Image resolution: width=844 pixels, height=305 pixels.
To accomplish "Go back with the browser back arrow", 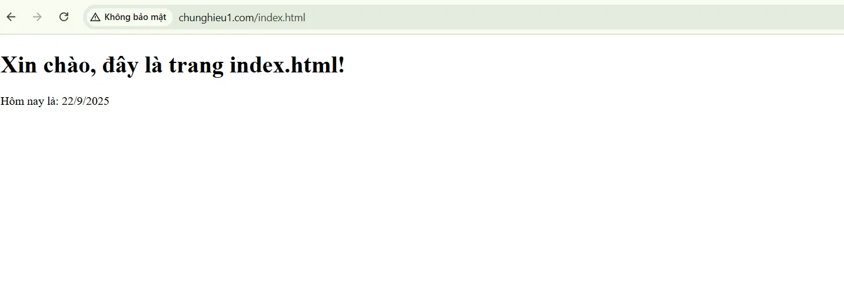I will 11,17.
